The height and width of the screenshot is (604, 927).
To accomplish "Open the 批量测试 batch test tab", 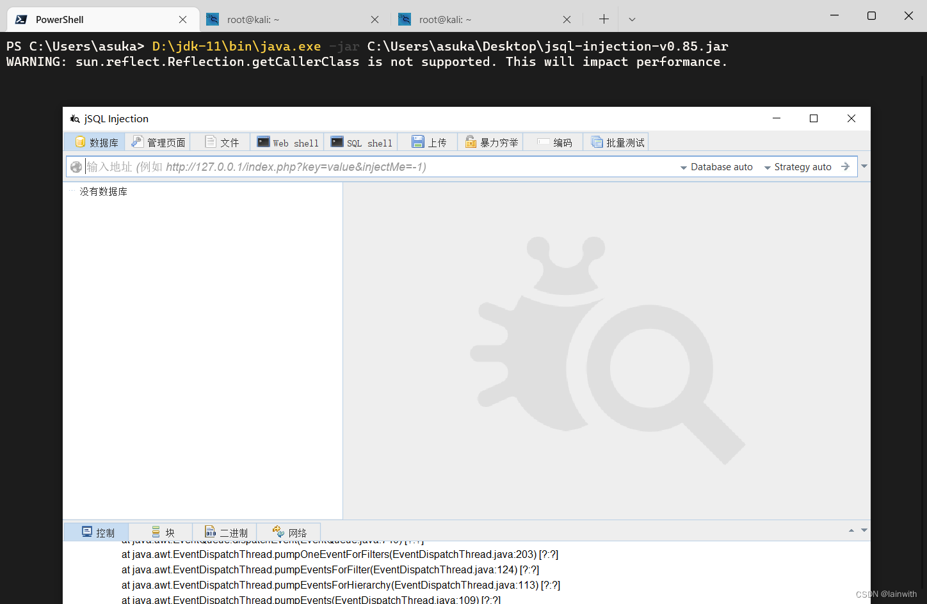I will coord(617,142).
